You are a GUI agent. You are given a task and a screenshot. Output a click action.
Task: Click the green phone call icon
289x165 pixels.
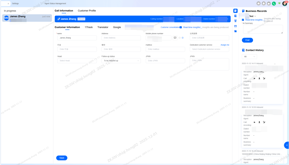pyautogui.click(x=274, y=3)
